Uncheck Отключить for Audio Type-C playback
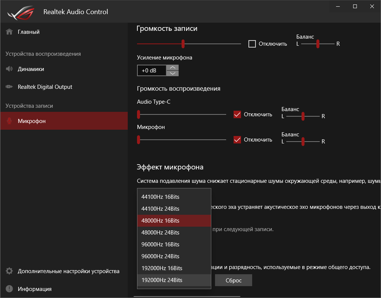381x298 pixels. click(x=237, y=114)
